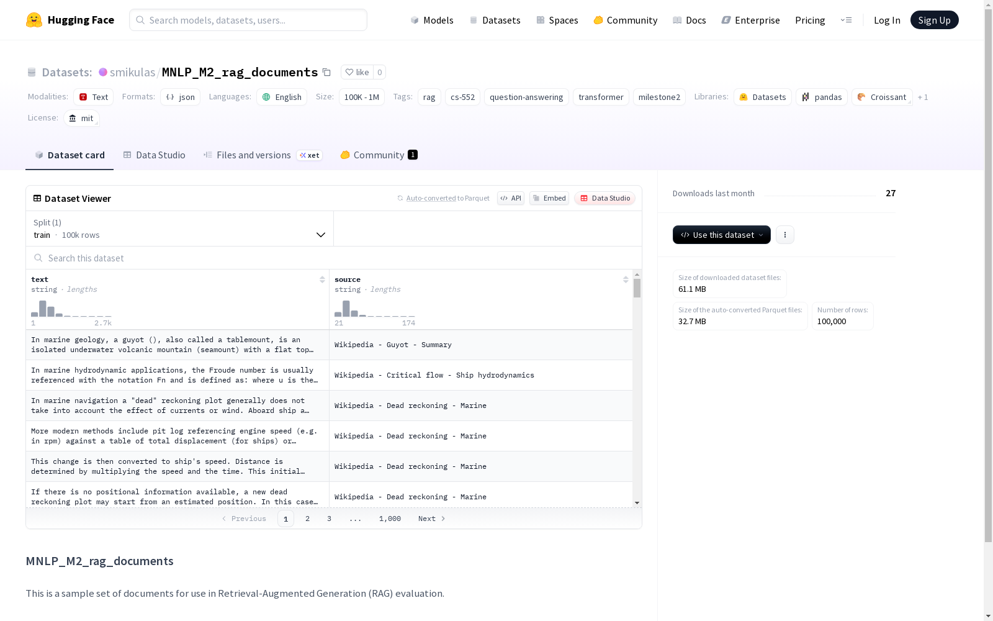Select the question-answering tag

pyautogui.click(x=526, y=97)
